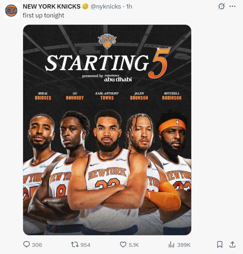The height and width of the screenshot is (254, 243).
Task: Open the NEW YORK KNICKS display name
Action: [51, 7]
